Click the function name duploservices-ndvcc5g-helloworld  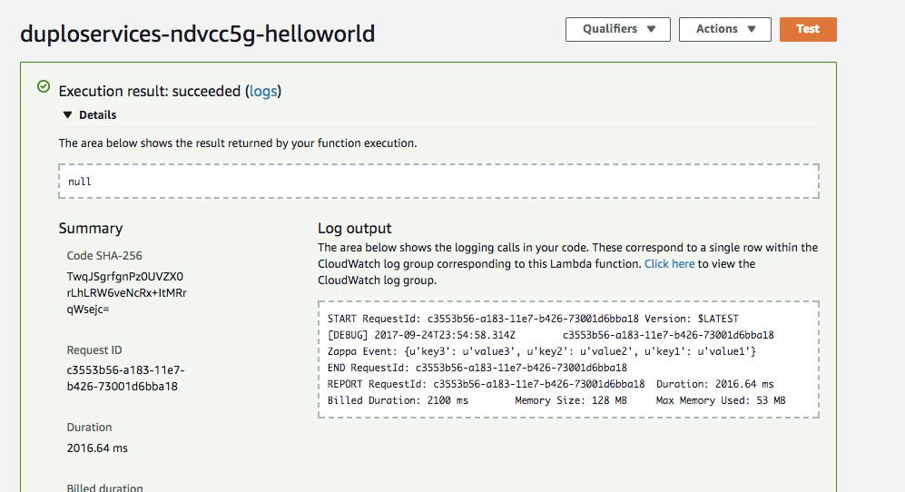click(197, 34)
